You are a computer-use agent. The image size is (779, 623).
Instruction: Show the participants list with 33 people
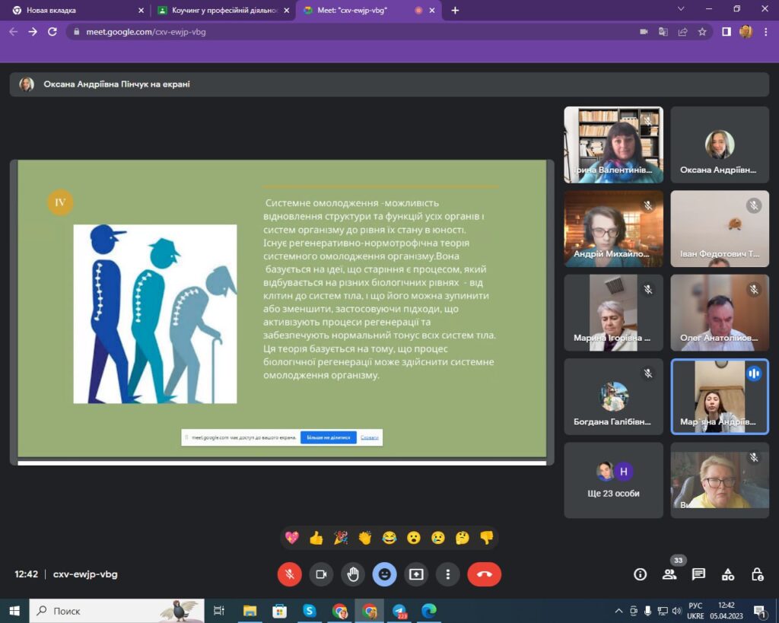coord(669,574)
